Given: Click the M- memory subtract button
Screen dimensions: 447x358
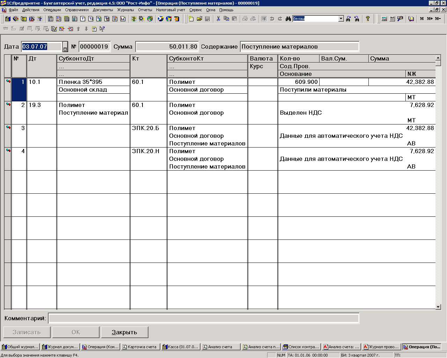Looking at the screenshot, I should pos(438,19).
